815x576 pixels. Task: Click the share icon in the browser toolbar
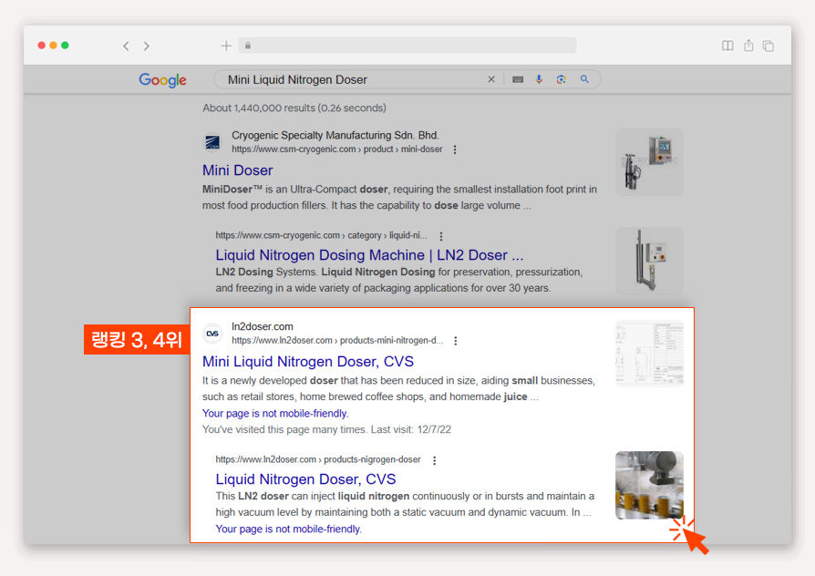click(x=748, y=46)
